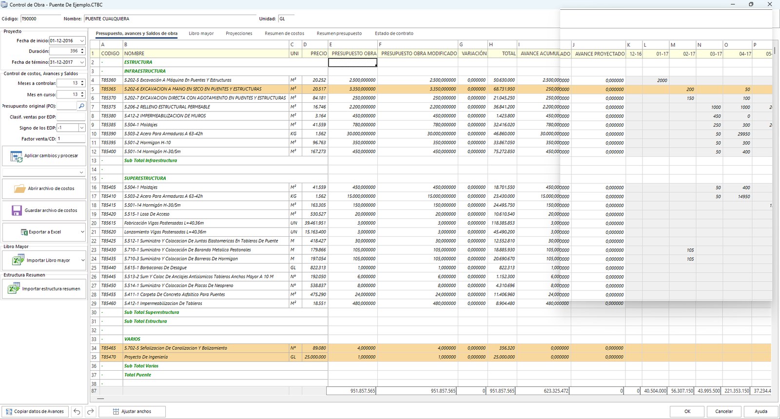The height and width of the screenshot is (419, 780).
Task: Click the Copiar datos de Avances icon
Action: pos(9,412)
